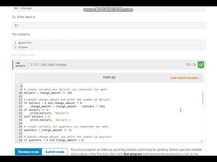
Task: Switch to Develop mode
Action: pyautogui.click(x=28, y=152)
